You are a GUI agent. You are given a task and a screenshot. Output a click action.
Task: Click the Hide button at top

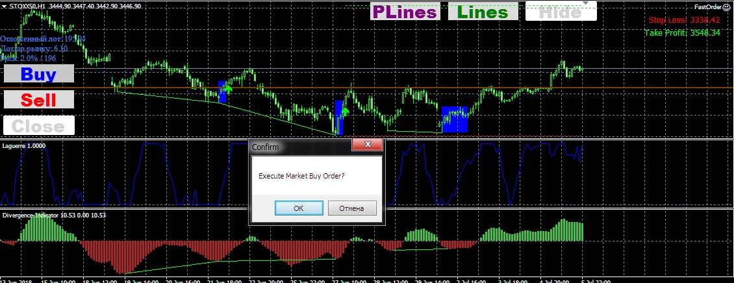click(x=561, y=12)
